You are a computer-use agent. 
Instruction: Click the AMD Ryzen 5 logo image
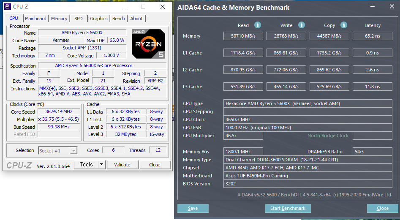click(149, 43)
